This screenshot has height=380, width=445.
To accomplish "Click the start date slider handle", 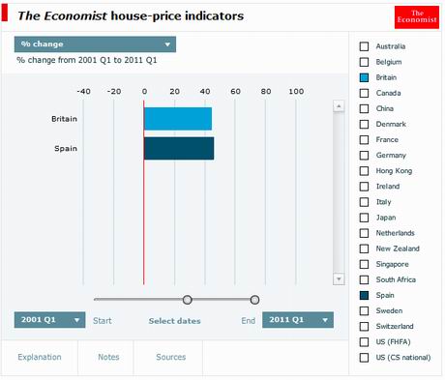I will tap(188, 300).
